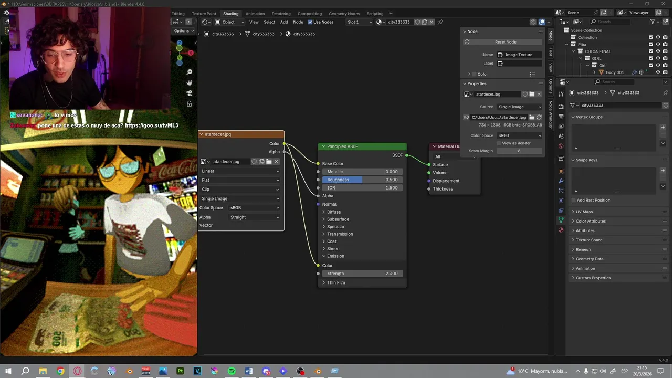
Task: Click the zoom magnifier icon in viewport
Action: coord(190,72)
